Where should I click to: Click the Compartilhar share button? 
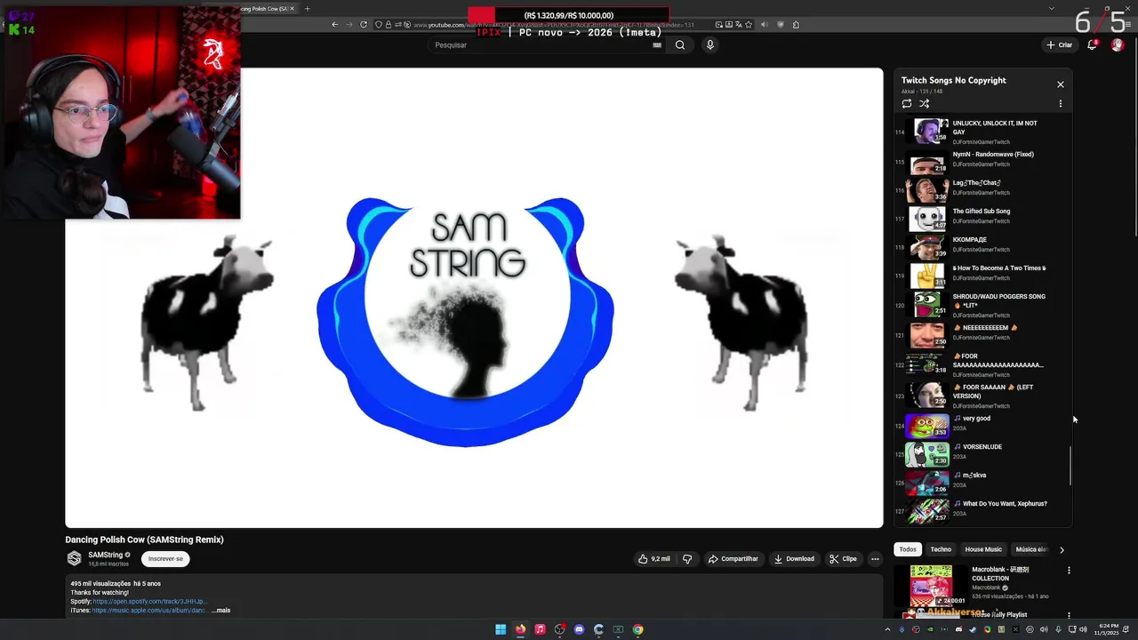point(733,559)
